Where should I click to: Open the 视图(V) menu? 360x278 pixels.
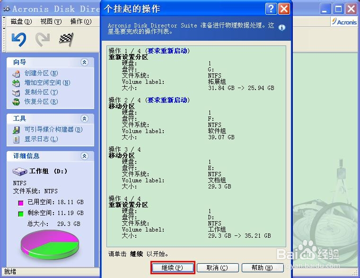pos(51,22)
